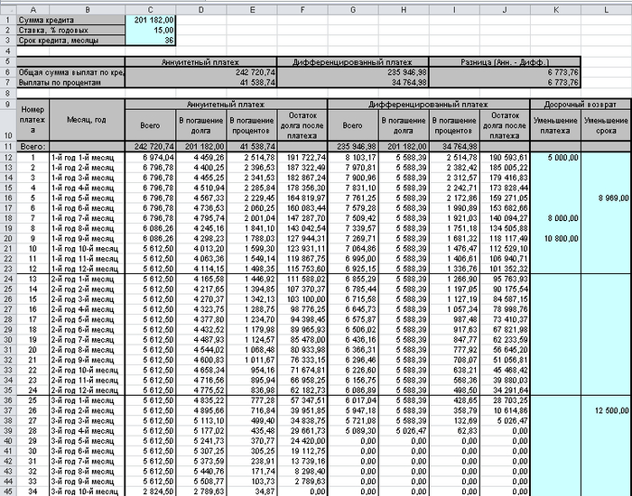Select row 36 header
This screenshot has width=632, height=496.
6,399
